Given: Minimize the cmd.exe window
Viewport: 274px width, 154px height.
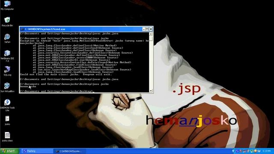Looking at the screenshot, I should coord(144,29).
